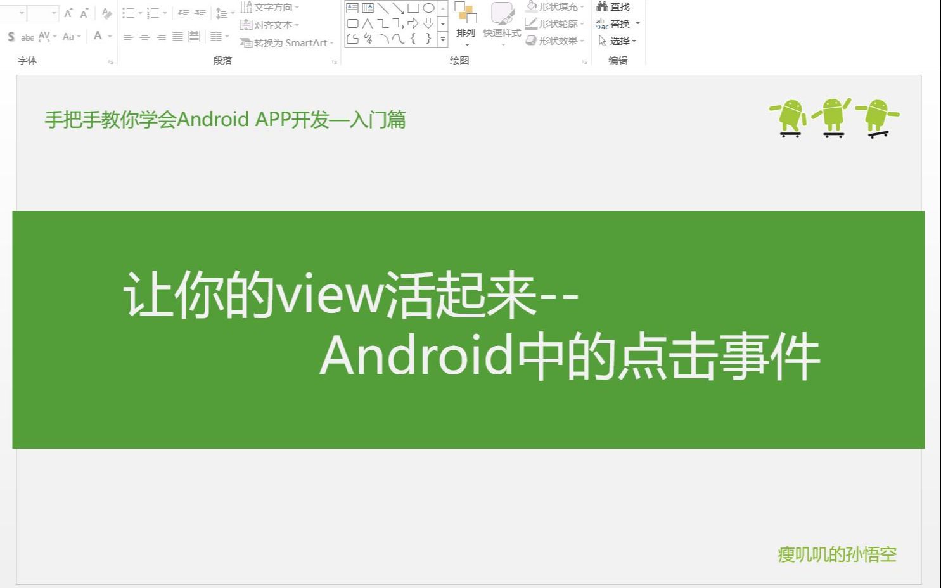Select curve shape
This screenshot has width=941, height=588.
pyautogui.click(x=398, y=39)
